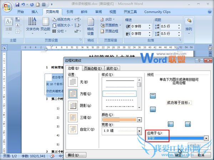The image size is (214, 160).
Task: Open Columns (分栏) menu
Action: click(60, 31)
